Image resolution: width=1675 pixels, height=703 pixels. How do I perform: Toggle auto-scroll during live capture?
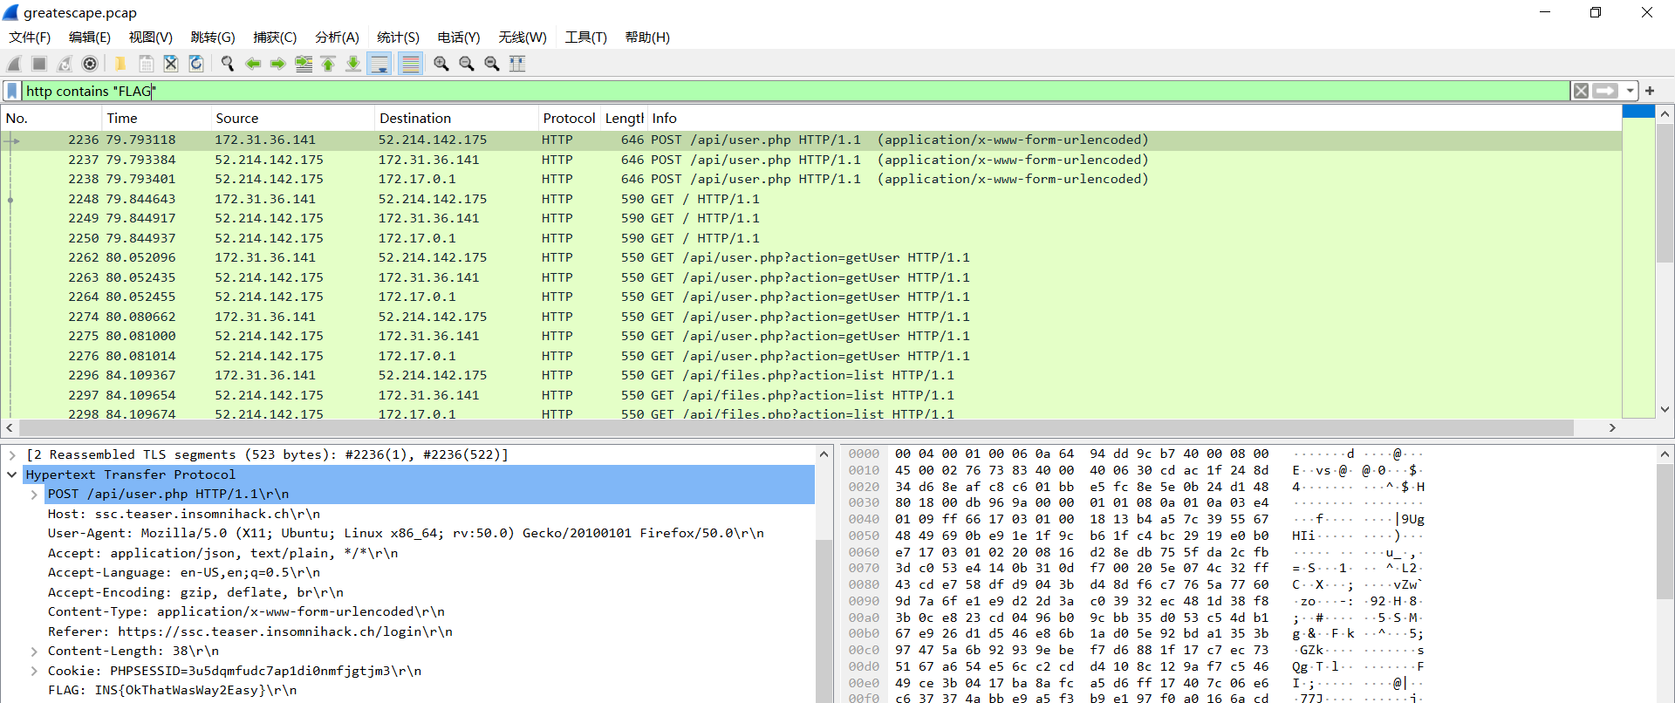[x=379, y=64]
